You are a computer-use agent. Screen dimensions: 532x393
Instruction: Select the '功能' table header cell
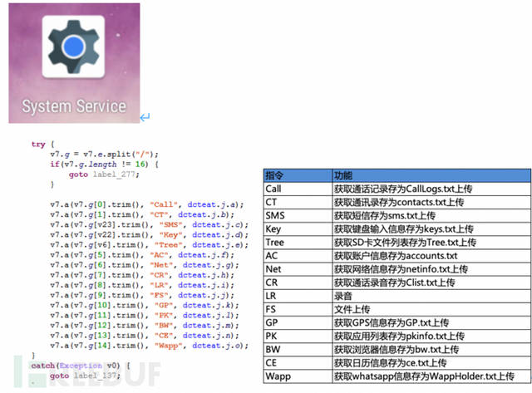pyautogui.click(x=431, y=175)
